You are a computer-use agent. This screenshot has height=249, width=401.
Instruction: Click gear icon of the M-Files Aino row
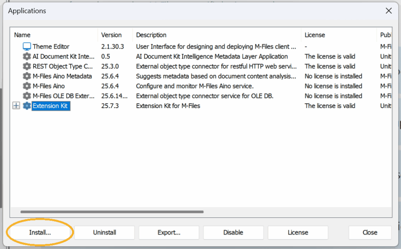coord(27,86)
